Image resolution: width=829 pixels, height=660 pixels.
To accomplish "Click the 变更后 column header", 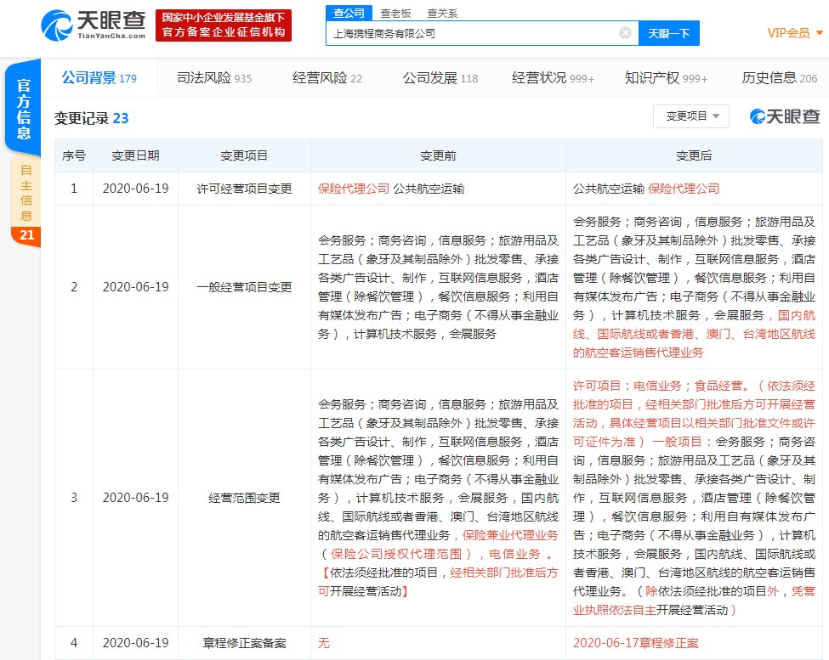I will point(694,155).
